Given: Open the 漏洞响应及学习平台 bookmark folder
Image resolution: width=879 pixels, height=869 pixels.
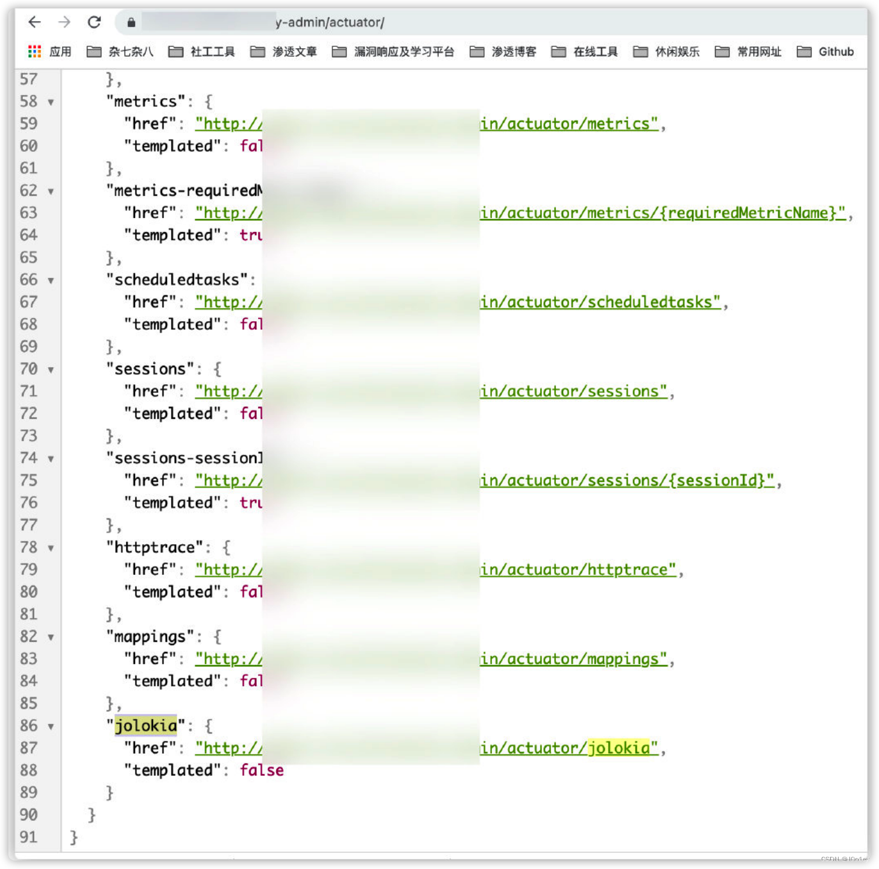Looking at the screenshot, I should (x=393, y=52).
